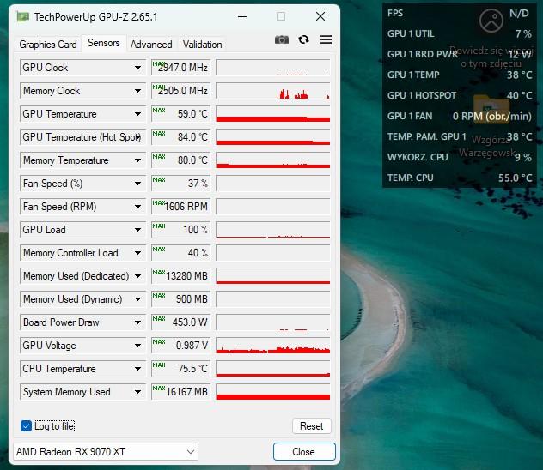Open the Memory Used (Dedicated) dropdown
This screenshot has height=470, width=543.
137,276
